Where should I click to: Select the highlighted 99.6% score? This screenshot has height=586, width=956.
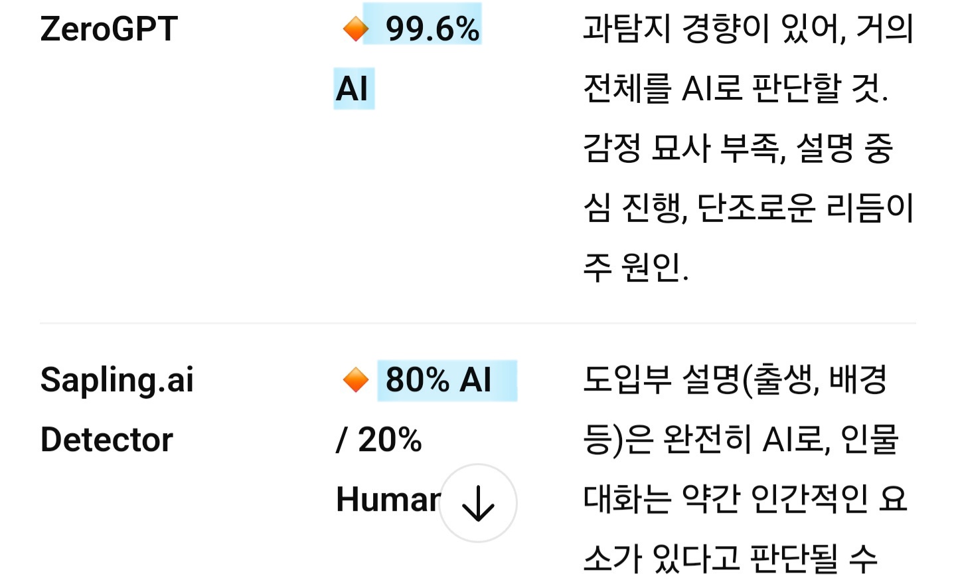(432, 29)
